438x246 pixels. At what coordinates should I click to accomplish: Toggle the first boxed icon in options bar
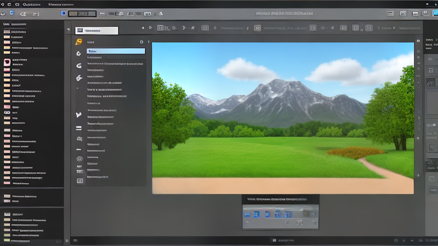(160, 28)
